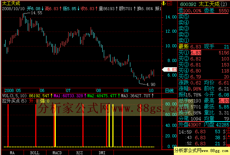Click the 10.00 price axis label
Image resolution: width=230 pixels, height=155 pixels.
[171, 46]
